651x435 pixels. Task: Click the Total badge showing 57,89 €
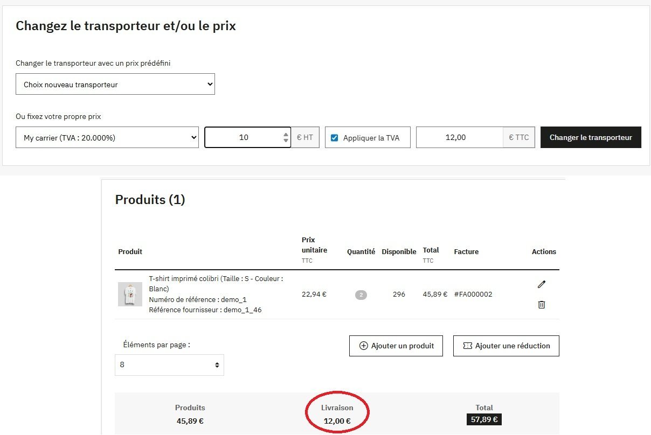pyautogui.click(x=484, y=419)
